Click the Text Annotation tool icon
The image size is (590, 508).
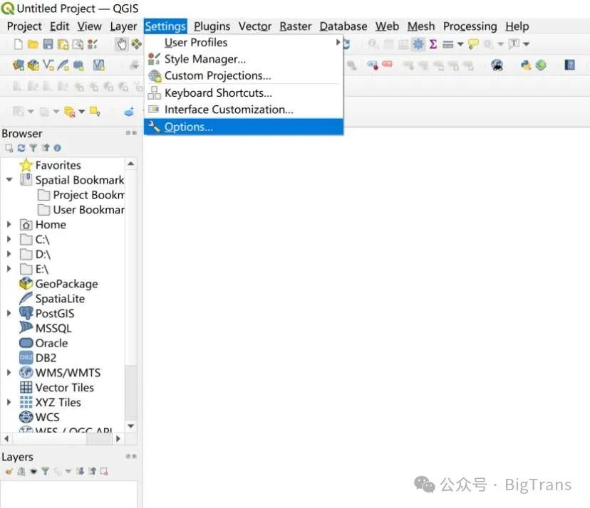(514, 44)
